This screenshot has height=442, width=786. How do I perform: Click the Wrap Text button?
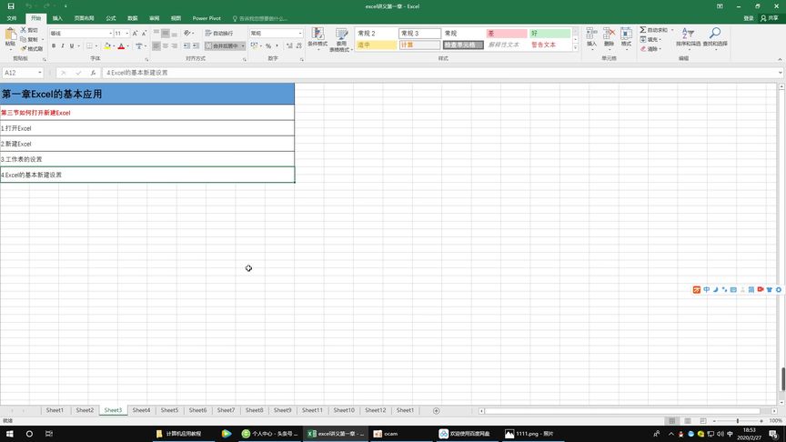[x=219, y=33]
